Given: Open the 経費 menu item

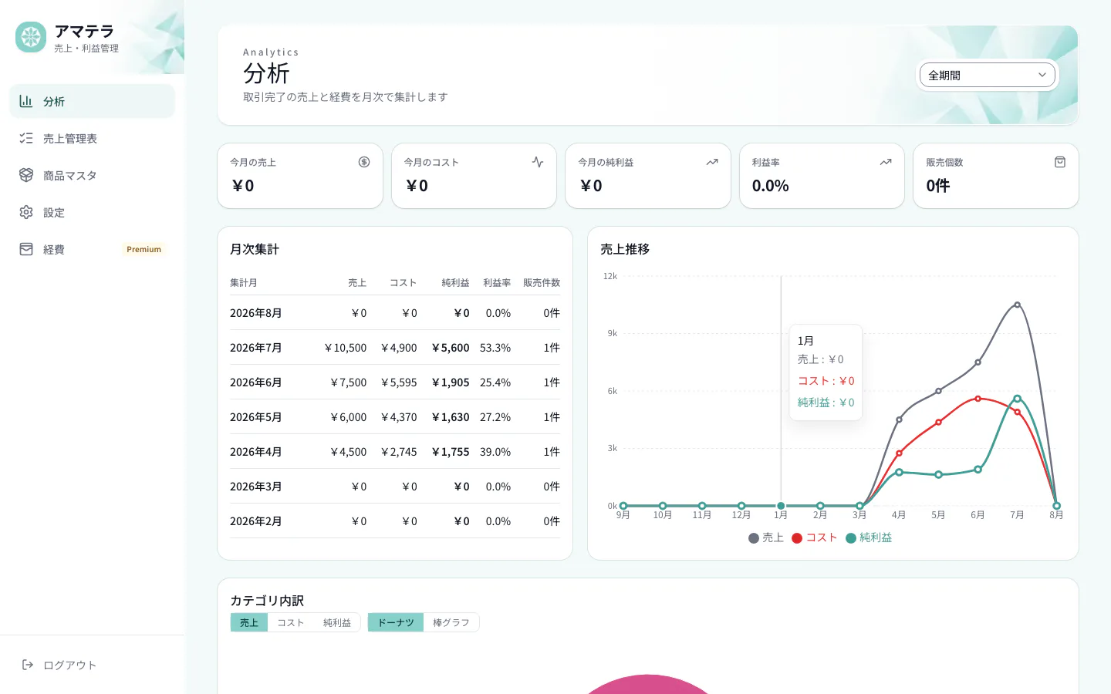Looking at the screenshot, I should tap(93, 249).
